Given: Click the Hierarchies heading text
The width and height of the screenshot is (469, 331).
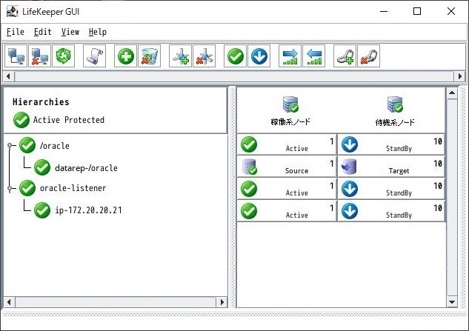Looking at the screenshot, I should click(x=41, y=102).
